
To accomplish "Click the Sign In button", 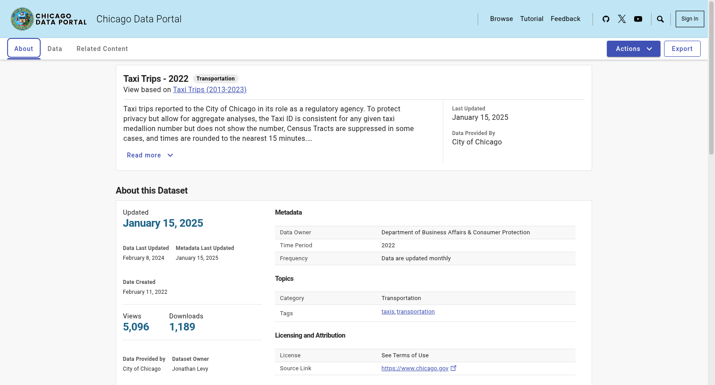I will 690,19.
